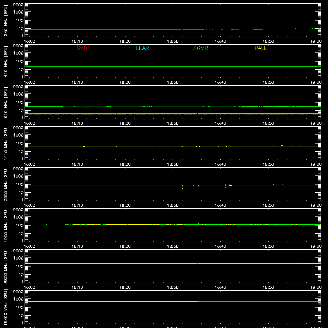Click 18:50 tick label under 8800 MHz plot
The width and height of the screenshot is (328, 328).
point(268,287)
